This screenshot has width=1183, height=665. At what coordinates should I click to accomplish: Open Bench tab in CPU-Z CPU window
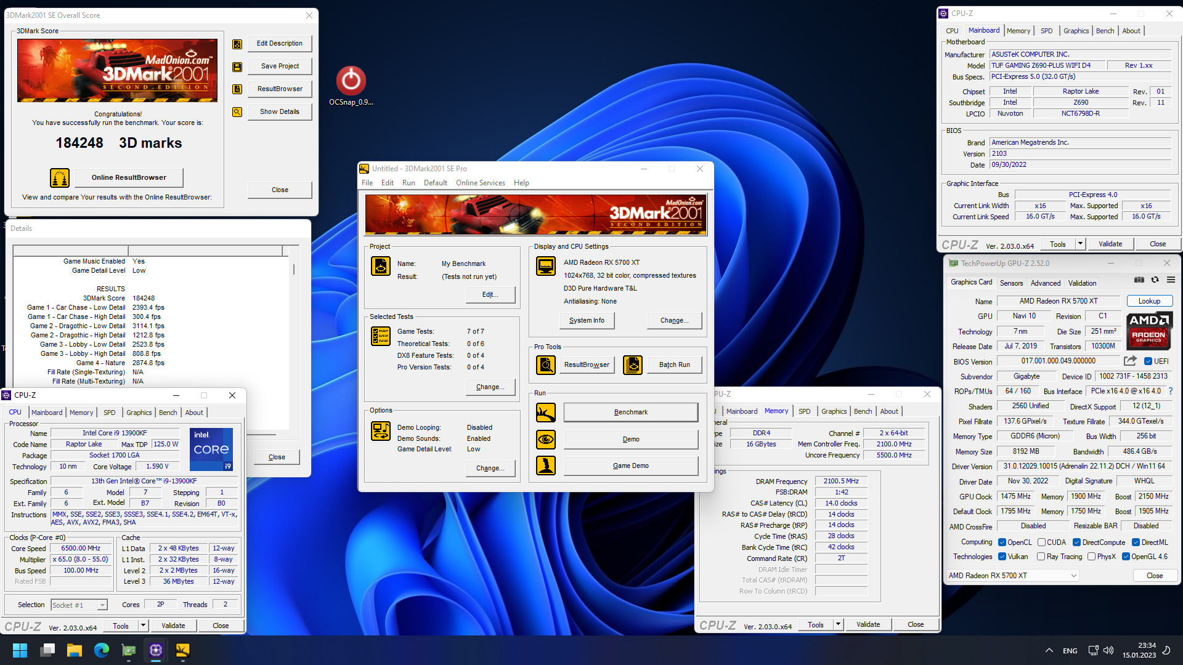(x=168, y=413)
